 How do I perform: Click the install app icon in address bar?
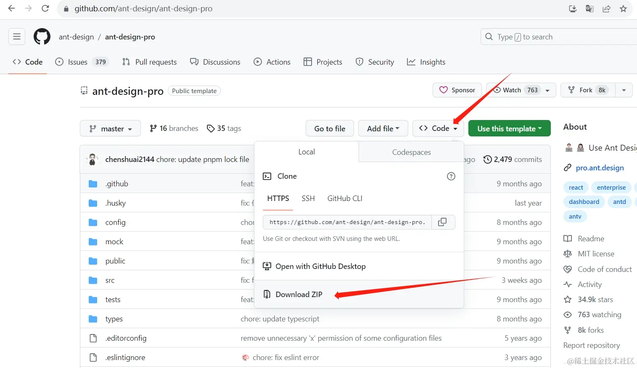pyautogui.click(x=573, y=8)
